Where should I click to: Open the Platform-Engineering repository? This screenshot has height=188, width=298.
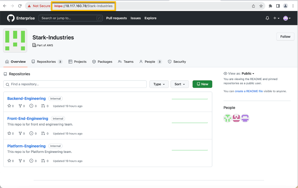26,146
